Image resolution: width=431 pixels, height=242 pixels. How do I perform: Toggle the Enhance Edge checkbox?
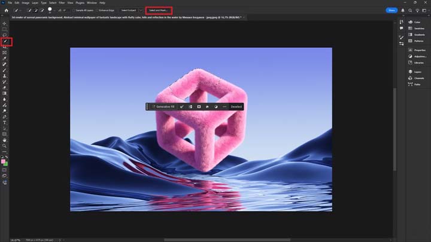[98, 10]
